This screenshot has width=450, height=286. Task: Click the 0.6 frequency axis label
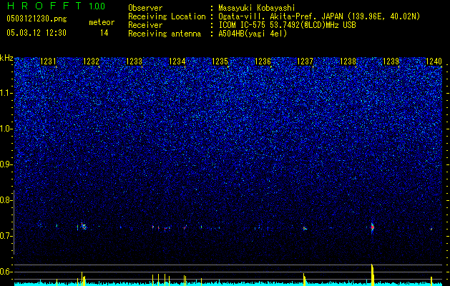click(6, 272)
